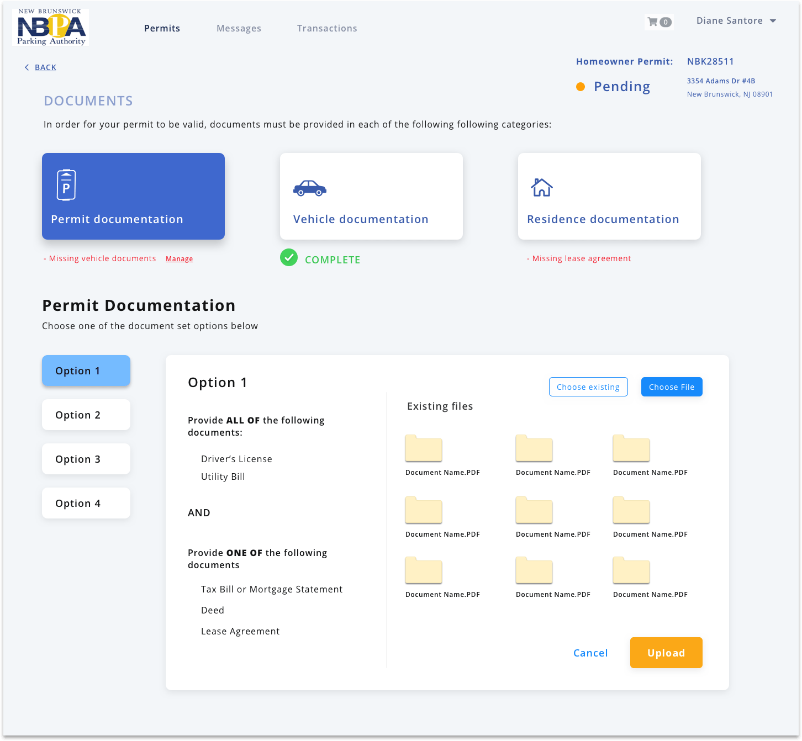This screenshot has height=741, width=802.
Task: Select the Permit documentation card icon
Action: click(66, 184)
